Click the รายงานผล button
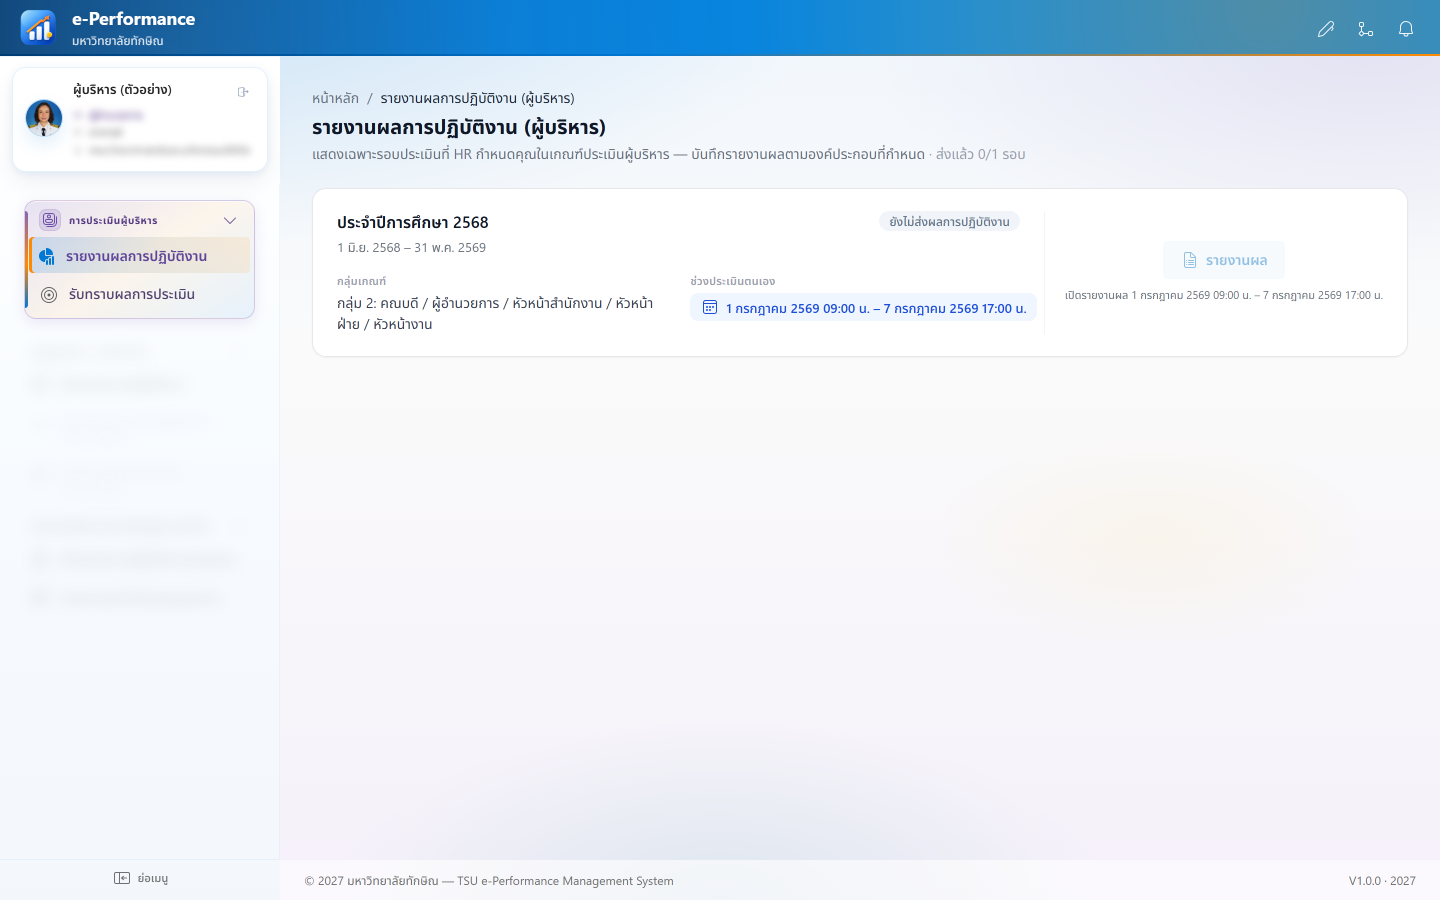Image resolution: width=1440 pixels, height=900 pixels. click(1223, 260)
